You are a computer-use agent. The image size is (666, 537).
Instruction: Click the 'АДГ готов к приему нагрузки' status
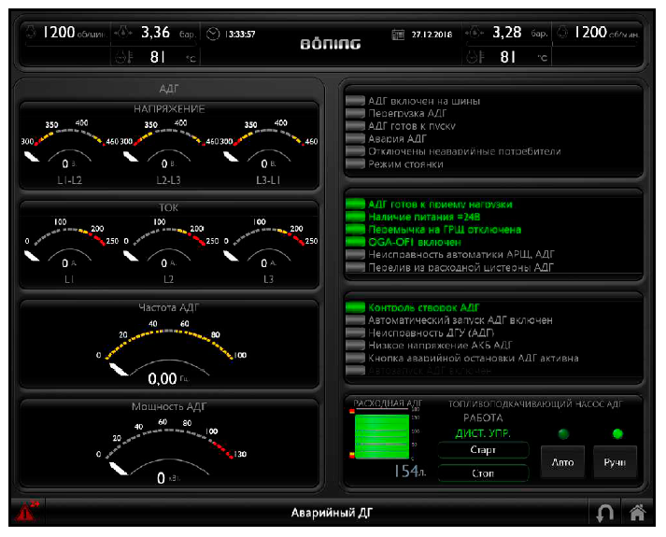pyautogui.click(x=355, y=204)
